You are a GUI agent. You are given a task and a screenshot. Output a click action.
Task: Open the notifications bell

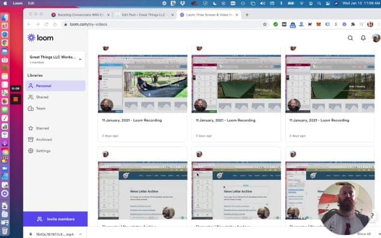pos(363,38)
